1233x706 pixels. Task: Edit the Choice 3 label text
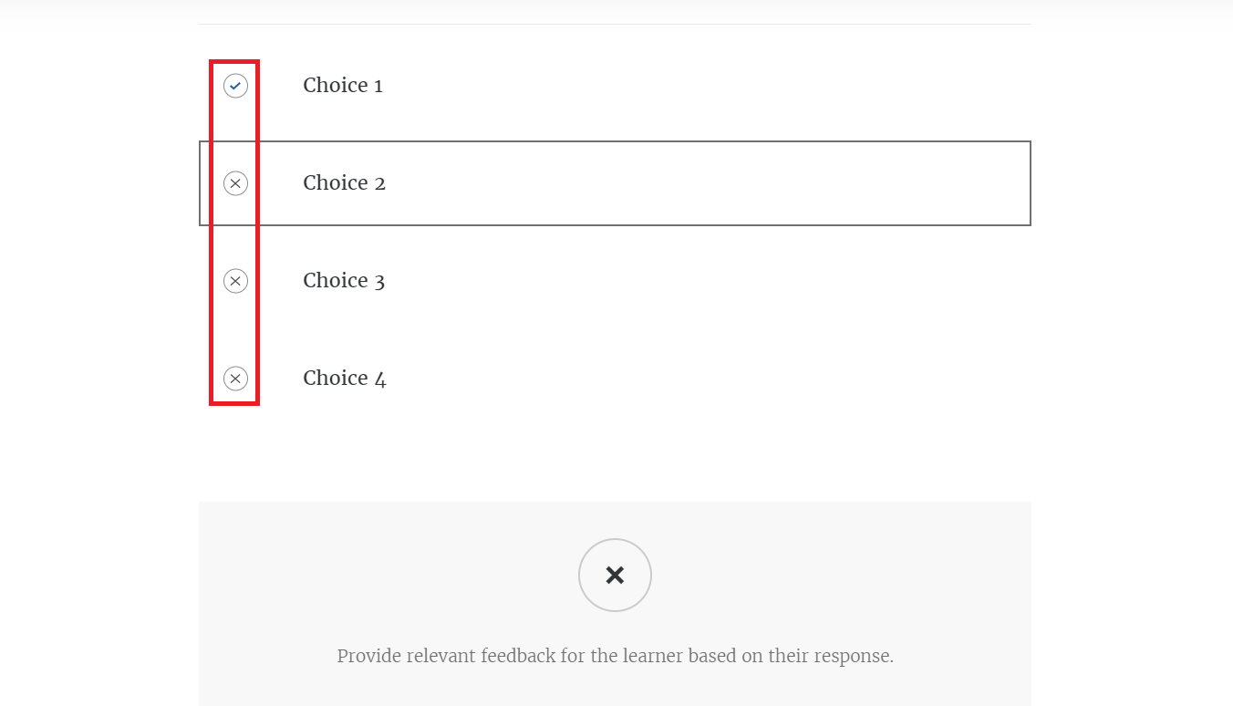click(344, 281)
